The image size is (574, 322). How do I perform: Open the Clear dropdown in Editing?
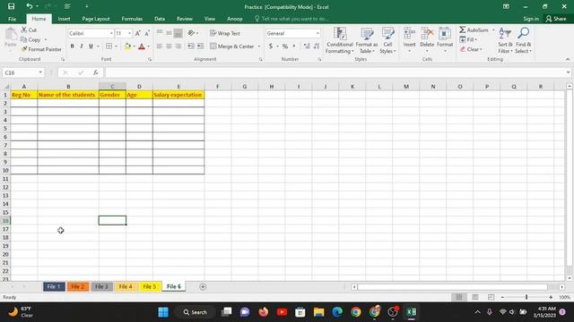[471, 49]
